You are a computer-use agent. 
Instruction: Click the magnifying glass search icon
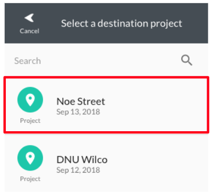pyautogui.click(x=186, y=60)
